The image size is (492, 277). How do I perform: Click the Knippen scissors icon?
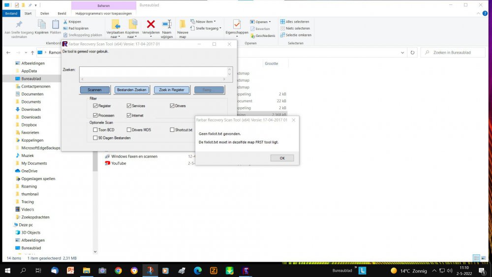coord(65,22)
